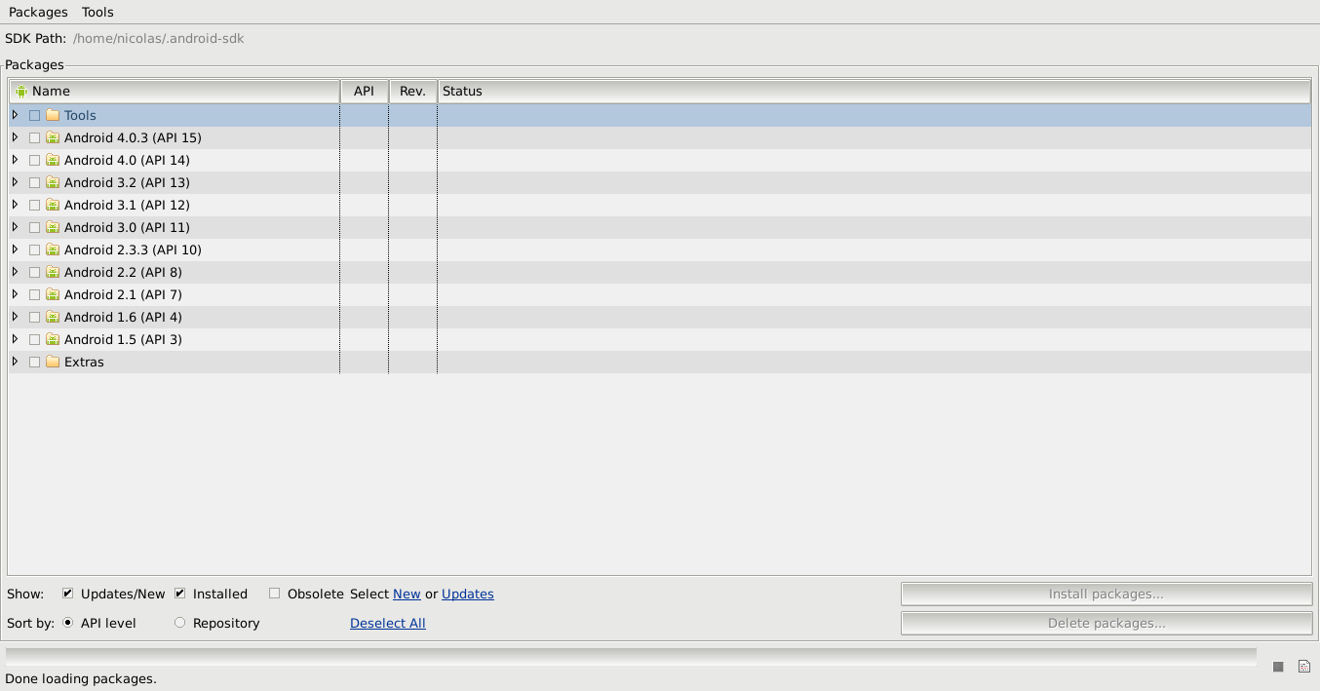
Task: Check the Android 3.1 (API 12) checkbox
Action: [x=35, y=205]
